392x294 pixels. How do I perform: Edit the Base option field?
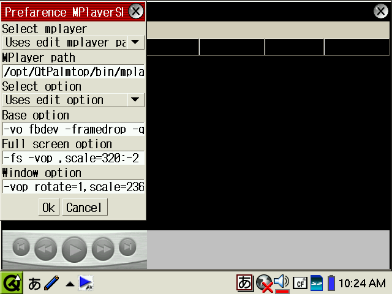tap(73, 129)
